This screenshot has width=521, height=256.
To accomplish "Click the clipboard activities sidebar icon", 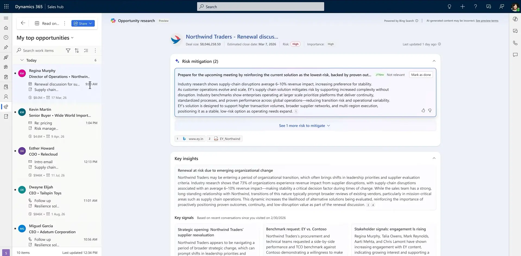I will click(x=6, y=77).
